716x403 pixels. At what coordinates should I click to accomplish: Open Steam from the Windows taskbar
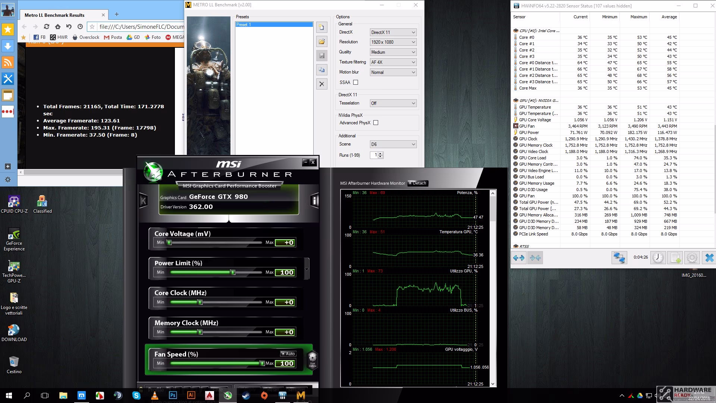[246, 396]
